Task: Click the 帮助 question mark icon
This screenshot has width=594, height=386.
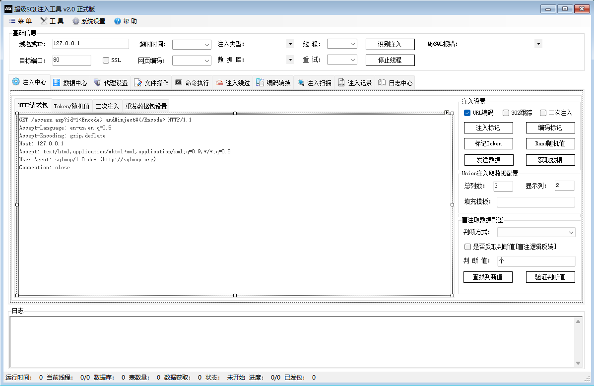Action: tap(118, 21)
